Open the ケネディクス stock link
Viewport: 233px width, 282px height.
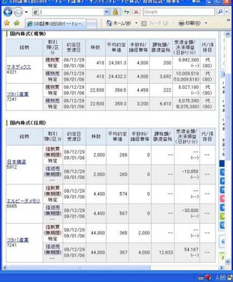19,67
